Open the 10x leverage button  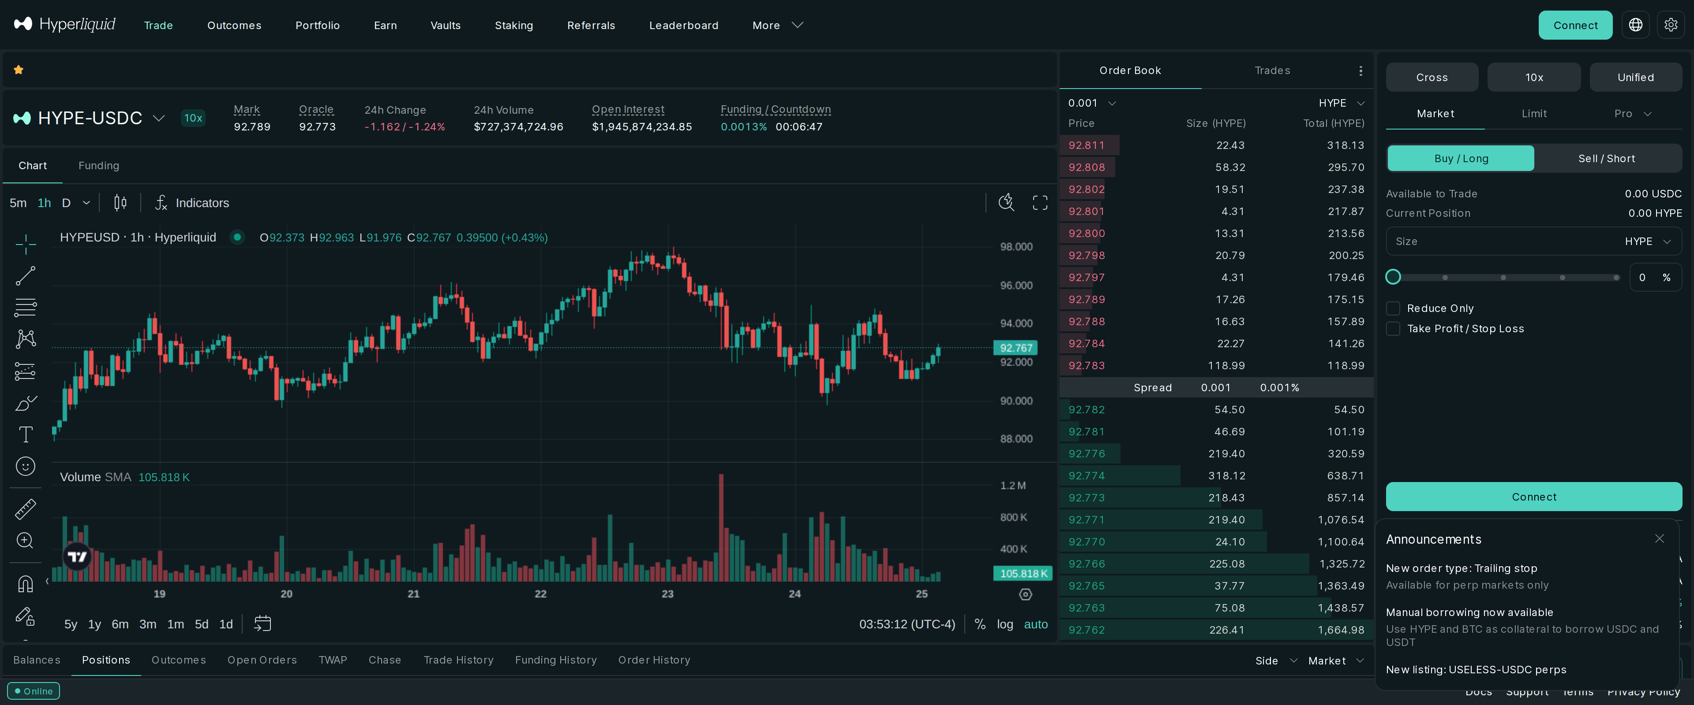[1533, 77]
